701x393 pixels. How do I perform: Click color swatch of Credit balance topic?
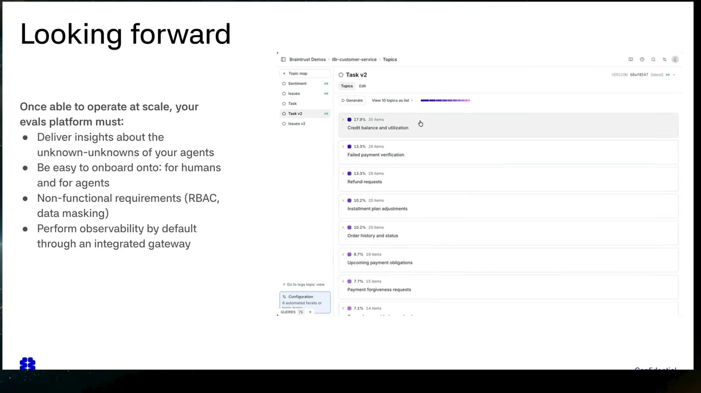point(349,120)
